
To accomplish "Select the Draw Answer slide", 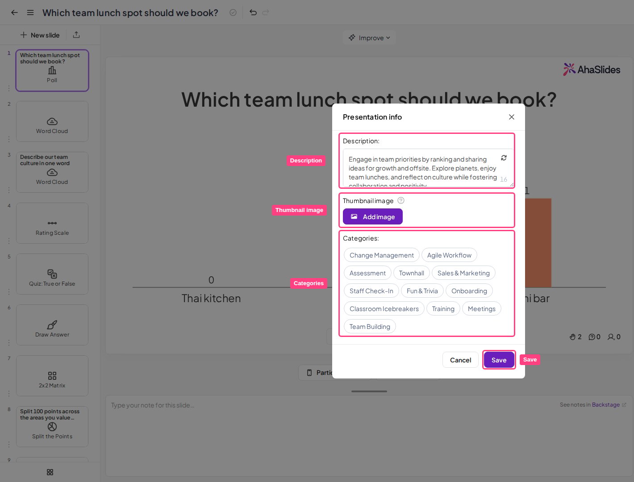I will click(x=52, y=325).
